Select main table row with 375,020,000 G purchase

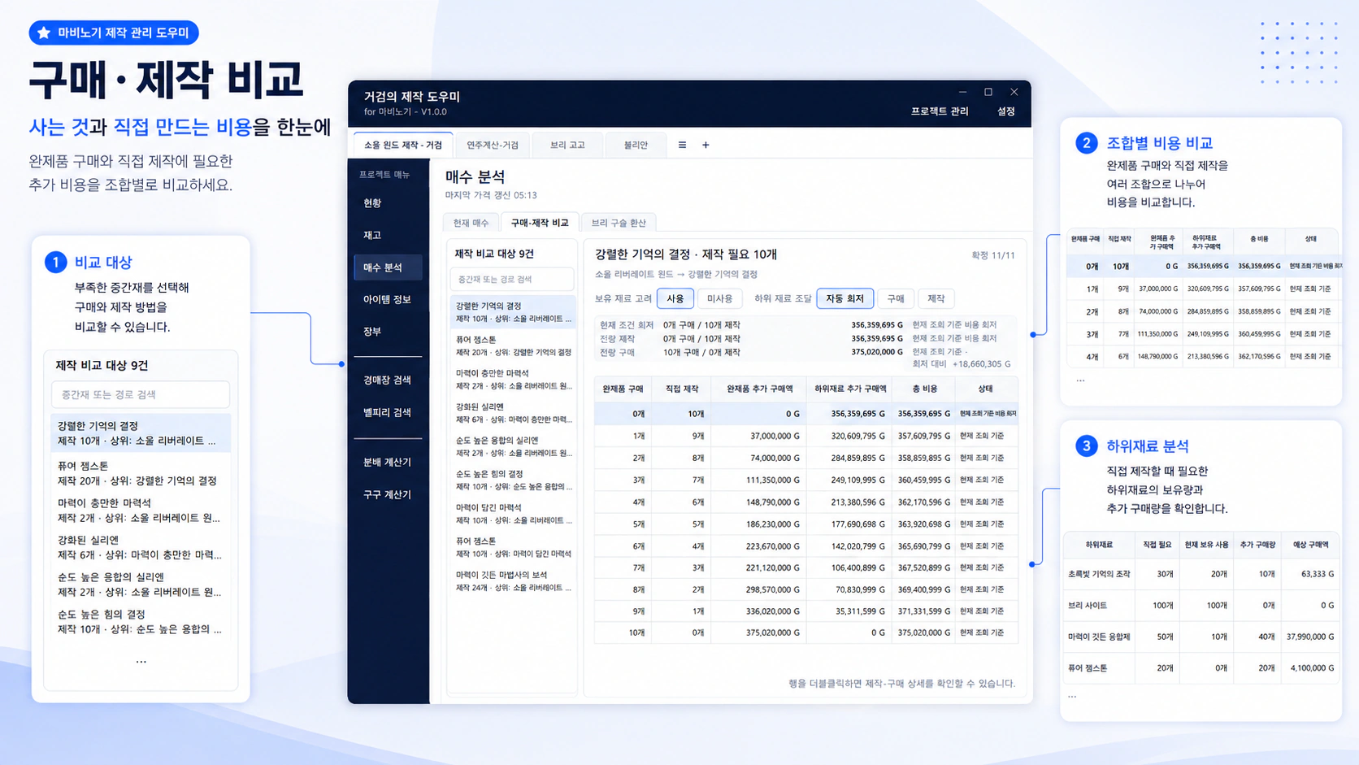tap(805, 632)
